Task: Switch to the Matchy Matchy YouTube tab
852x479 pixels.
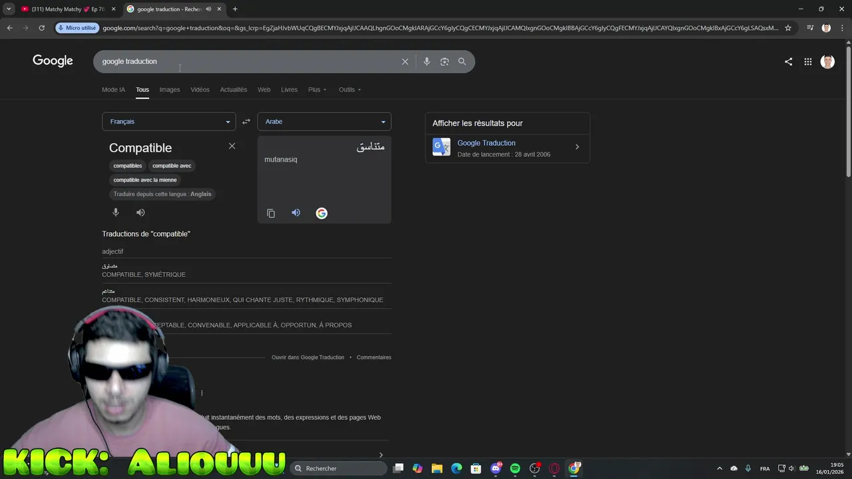Action: point(67,9)
